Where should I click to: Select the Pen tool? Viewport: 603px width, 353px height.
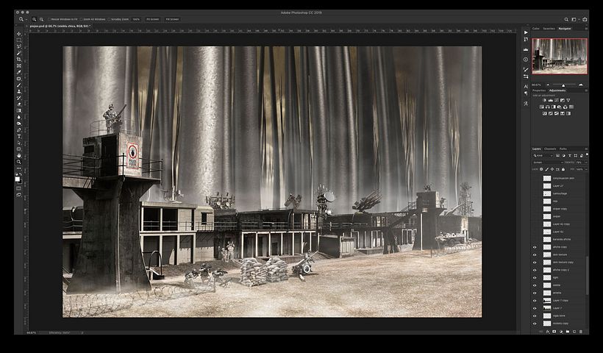coord(19,130)
